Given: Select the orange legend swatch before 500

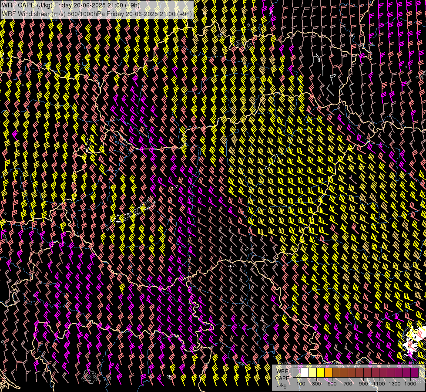Looking at the screenshot, I should [328, 373].
